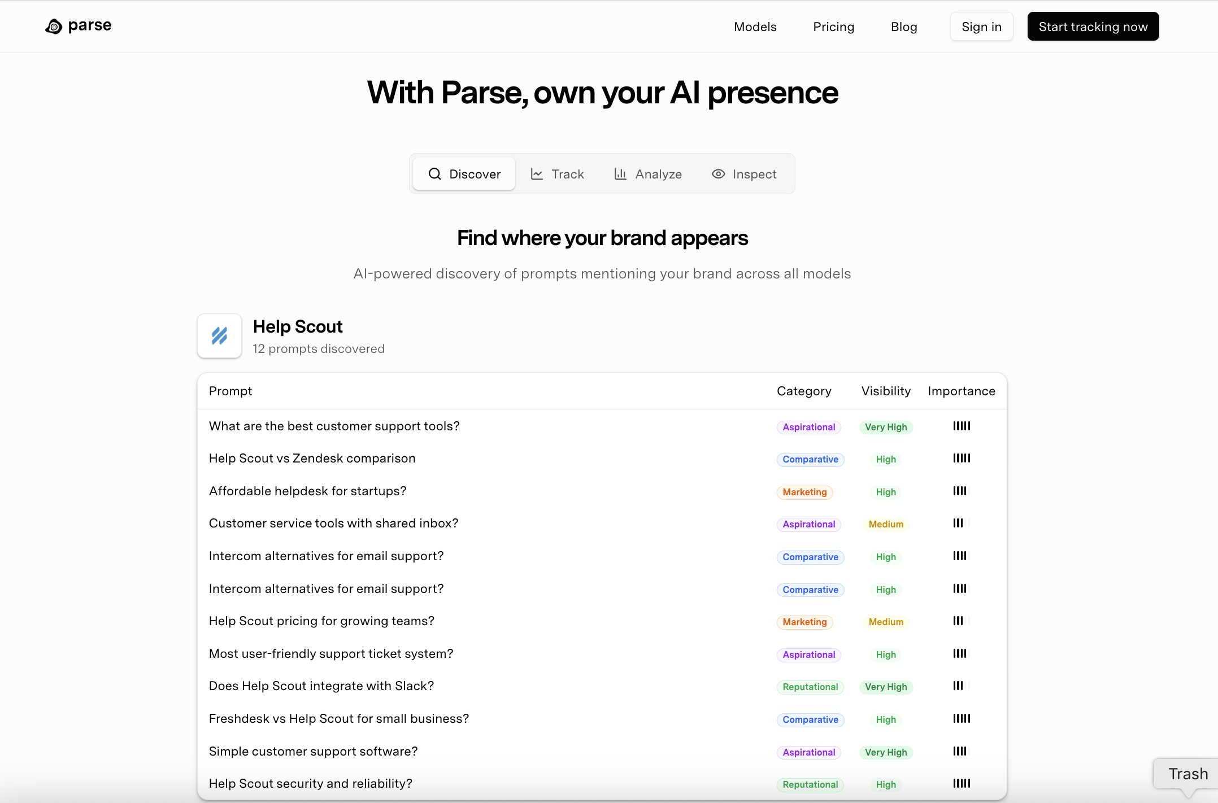The image size is (1218, 803).
Task: Open the Blog page
Action: tap(903, 26)
